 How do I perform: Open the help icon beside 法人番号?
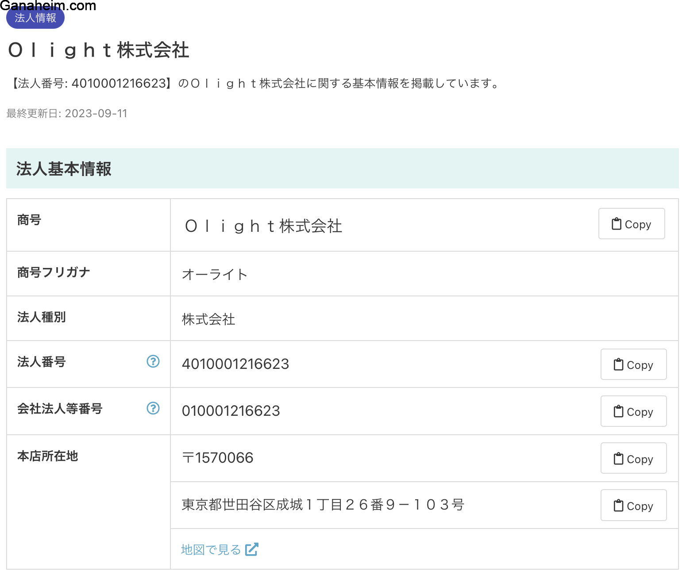point(153,361)
